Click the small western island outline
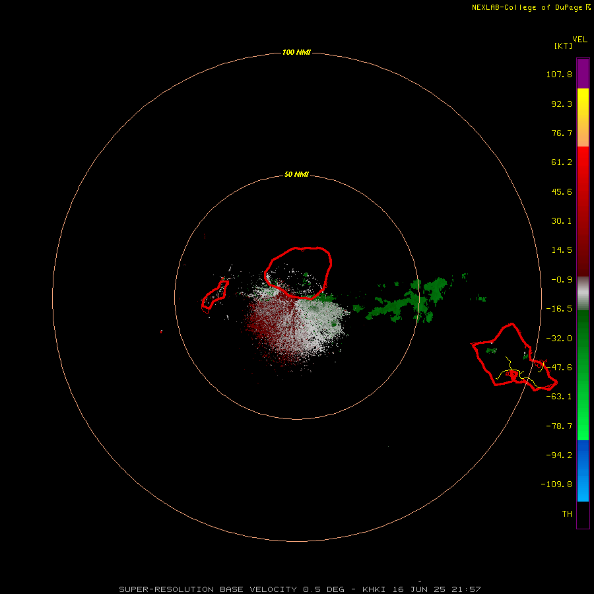The image size is (594, 594). tap(214, 296)
